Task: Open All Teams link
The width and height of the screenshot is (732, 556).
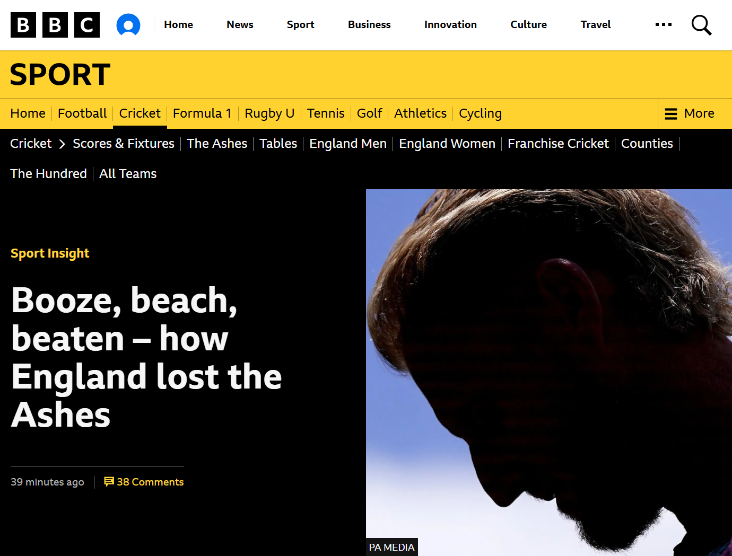Action: coord(128,174)
